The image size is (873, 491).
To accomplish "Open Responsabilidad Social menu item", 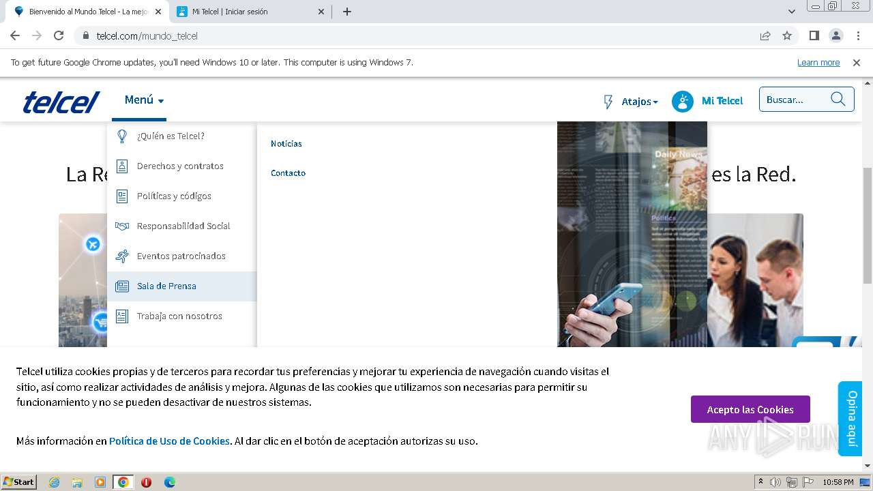I will 183,226.
